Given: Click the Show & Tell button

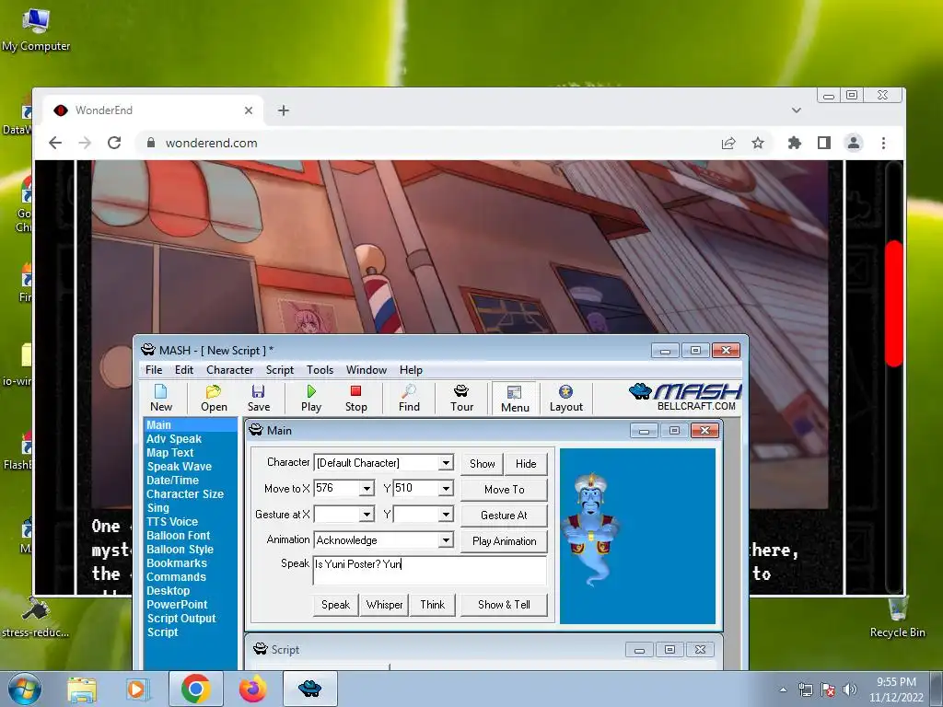Looking at the screenshot, I should click(x=504, y=605).
